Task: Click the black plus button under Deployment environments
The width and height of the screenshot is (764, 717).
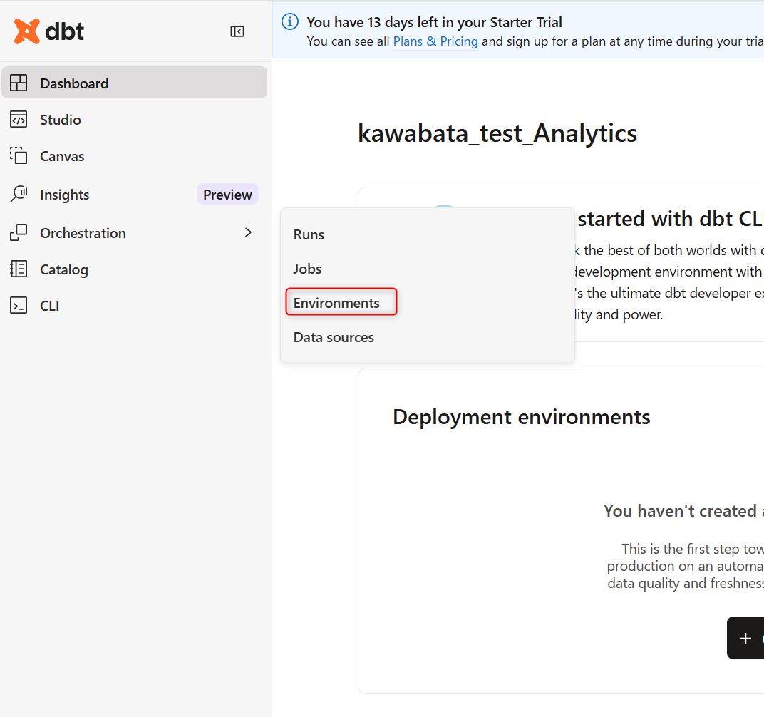Action: click(745, 638)
